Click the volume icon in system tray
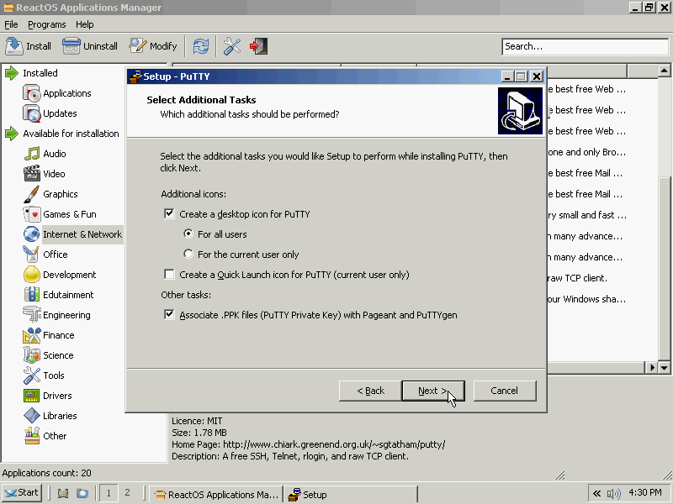Viewport: 673px width, 504px height. pos(613,494)
